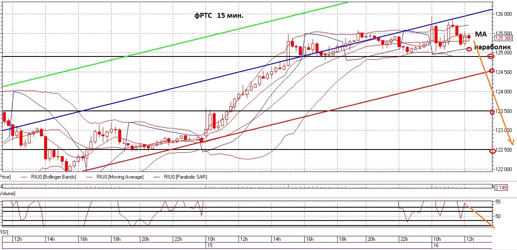Select the RSI scale value 55
This screenshot has height=250, width=517.
click(497, 201)
